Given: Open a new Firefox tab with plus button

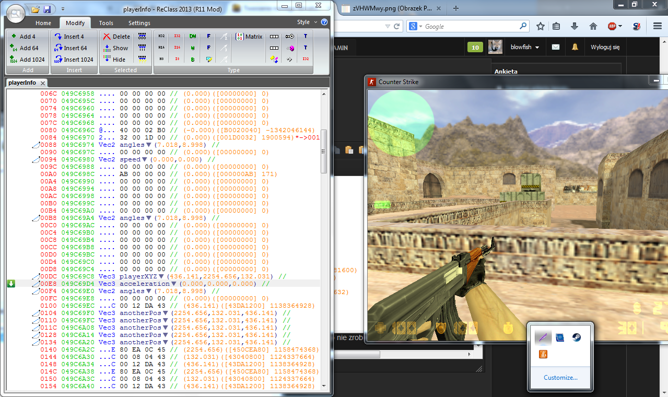Looking at the screenshot, I should coord(456,8).
